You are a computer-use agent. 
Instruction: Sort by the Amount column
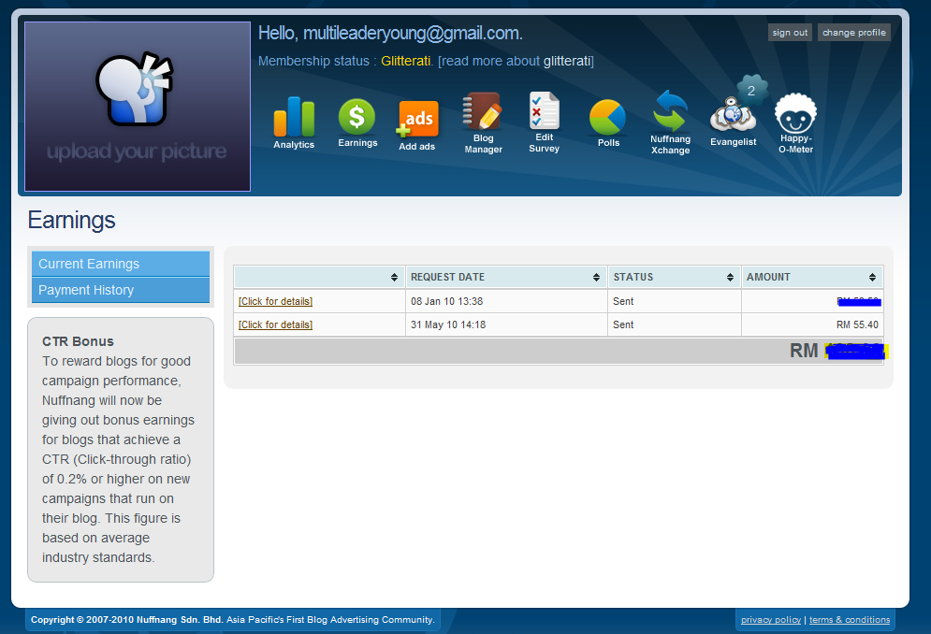click(x=812, y=277)
